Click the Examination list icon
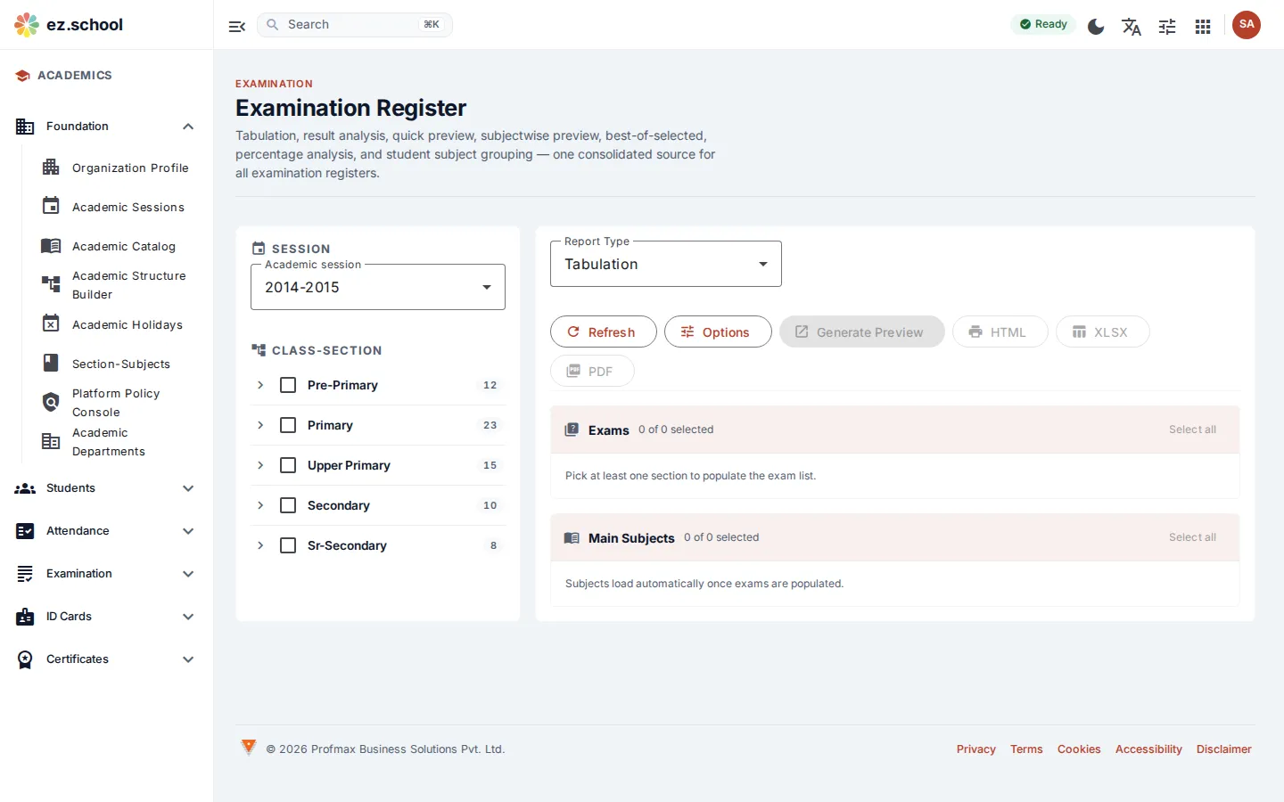The image size is (1284, 802). point(25,574)
